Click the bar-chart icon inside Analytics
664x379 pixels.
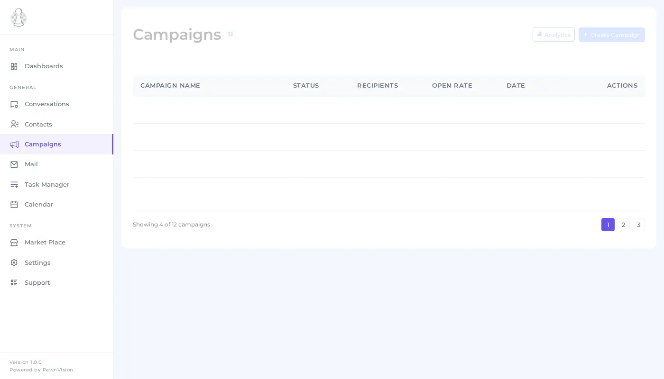point(540,35)
